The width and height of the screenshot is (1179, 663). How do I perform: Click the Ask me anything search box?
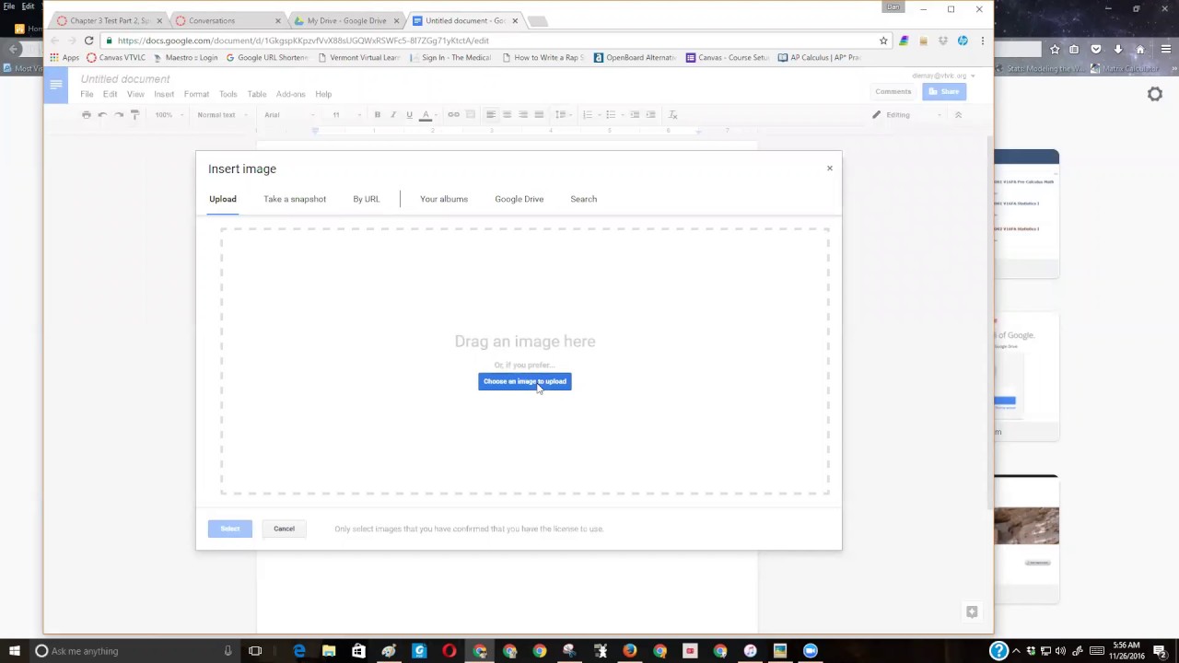click(x=134, y=651)
